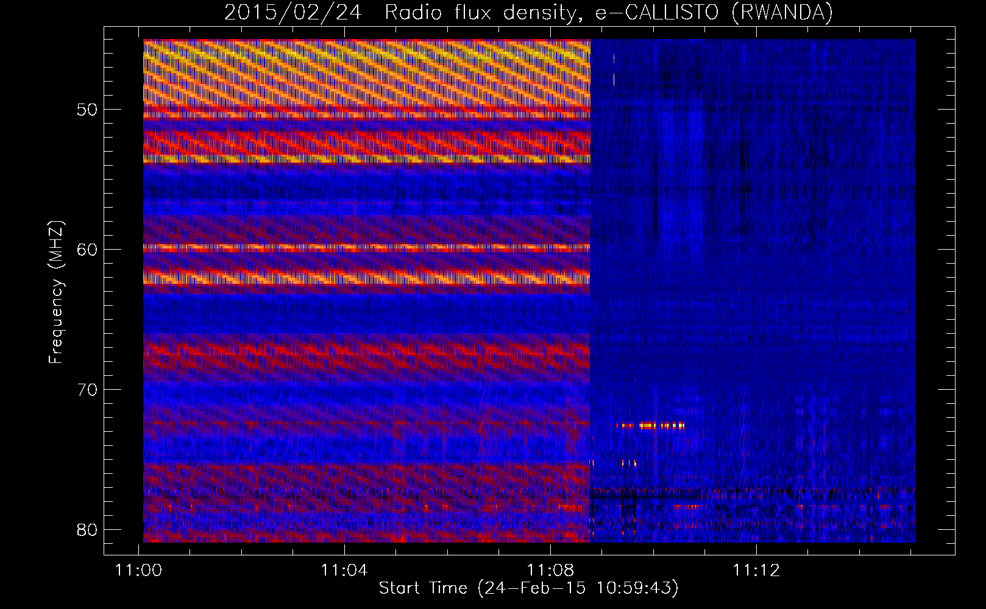The height and width of the screenshot is (609, 986).
Task: Click the bright burst feature near 72 MHz
Action: tap(651, 426)
